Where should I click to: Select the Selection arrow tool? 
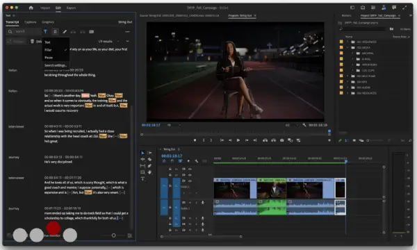tap(142, 153)
